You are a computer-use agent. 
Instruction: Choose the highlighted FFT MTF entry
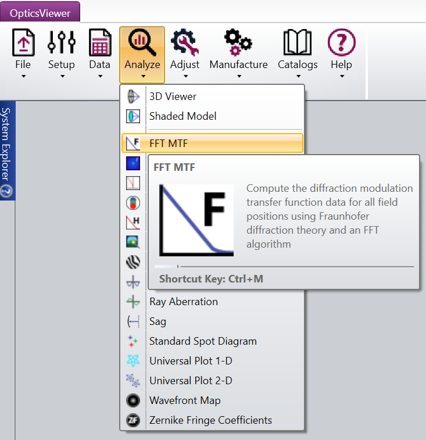point(169,144)
